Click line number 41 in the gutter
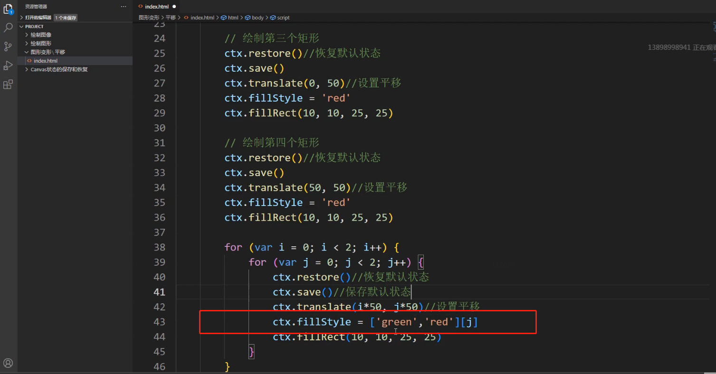This screenshot has height=374, width=716. pyautogui.click(x=160, y=292)
